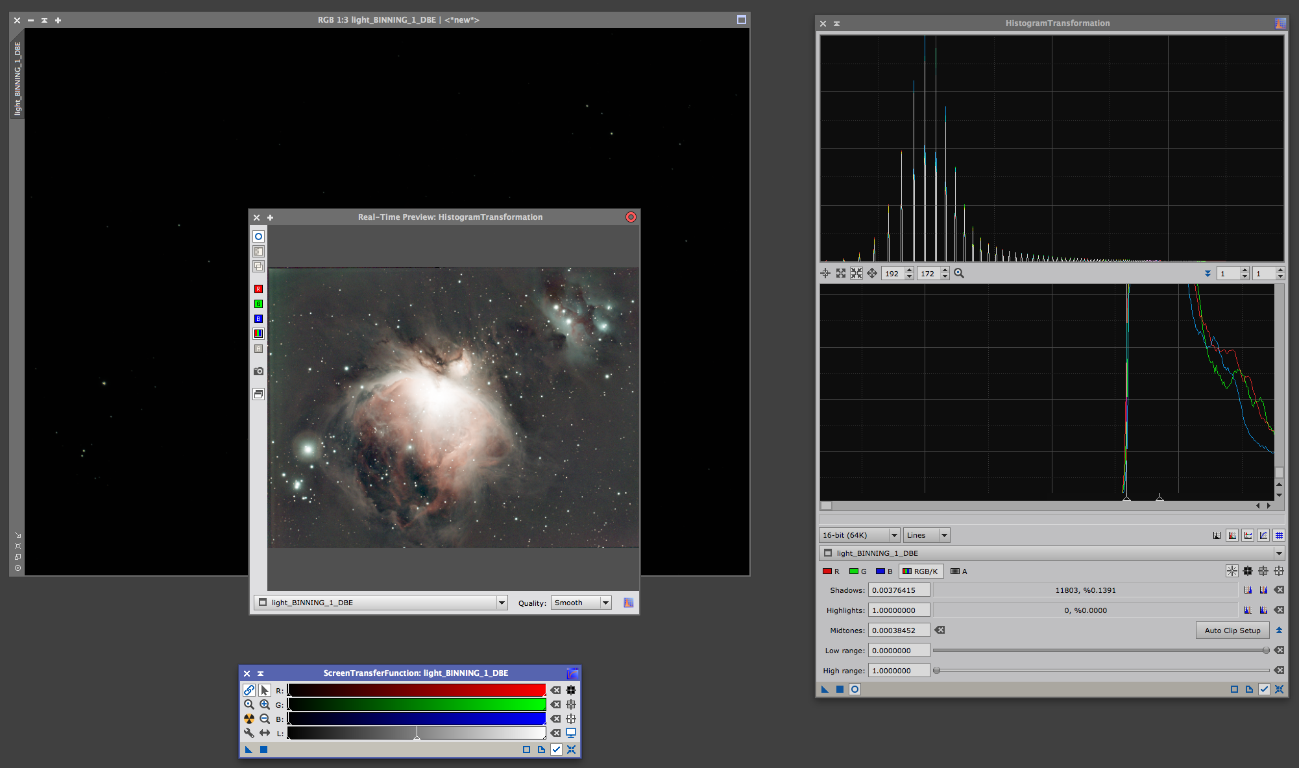1299x768 pixels.
Task: Apply HistogramTransformation with blue square icon
Action: [x=840, y=690]
